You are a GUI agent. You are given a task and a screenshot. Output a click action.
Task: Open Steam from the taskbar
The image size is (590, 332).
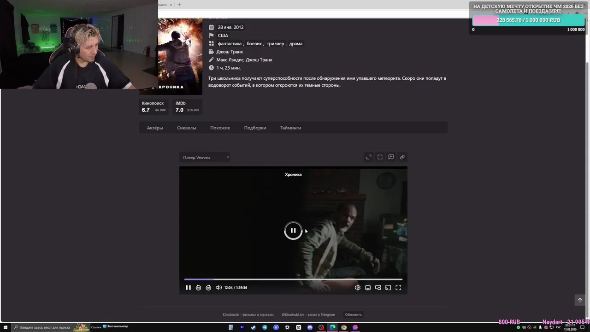click(253, 327)
